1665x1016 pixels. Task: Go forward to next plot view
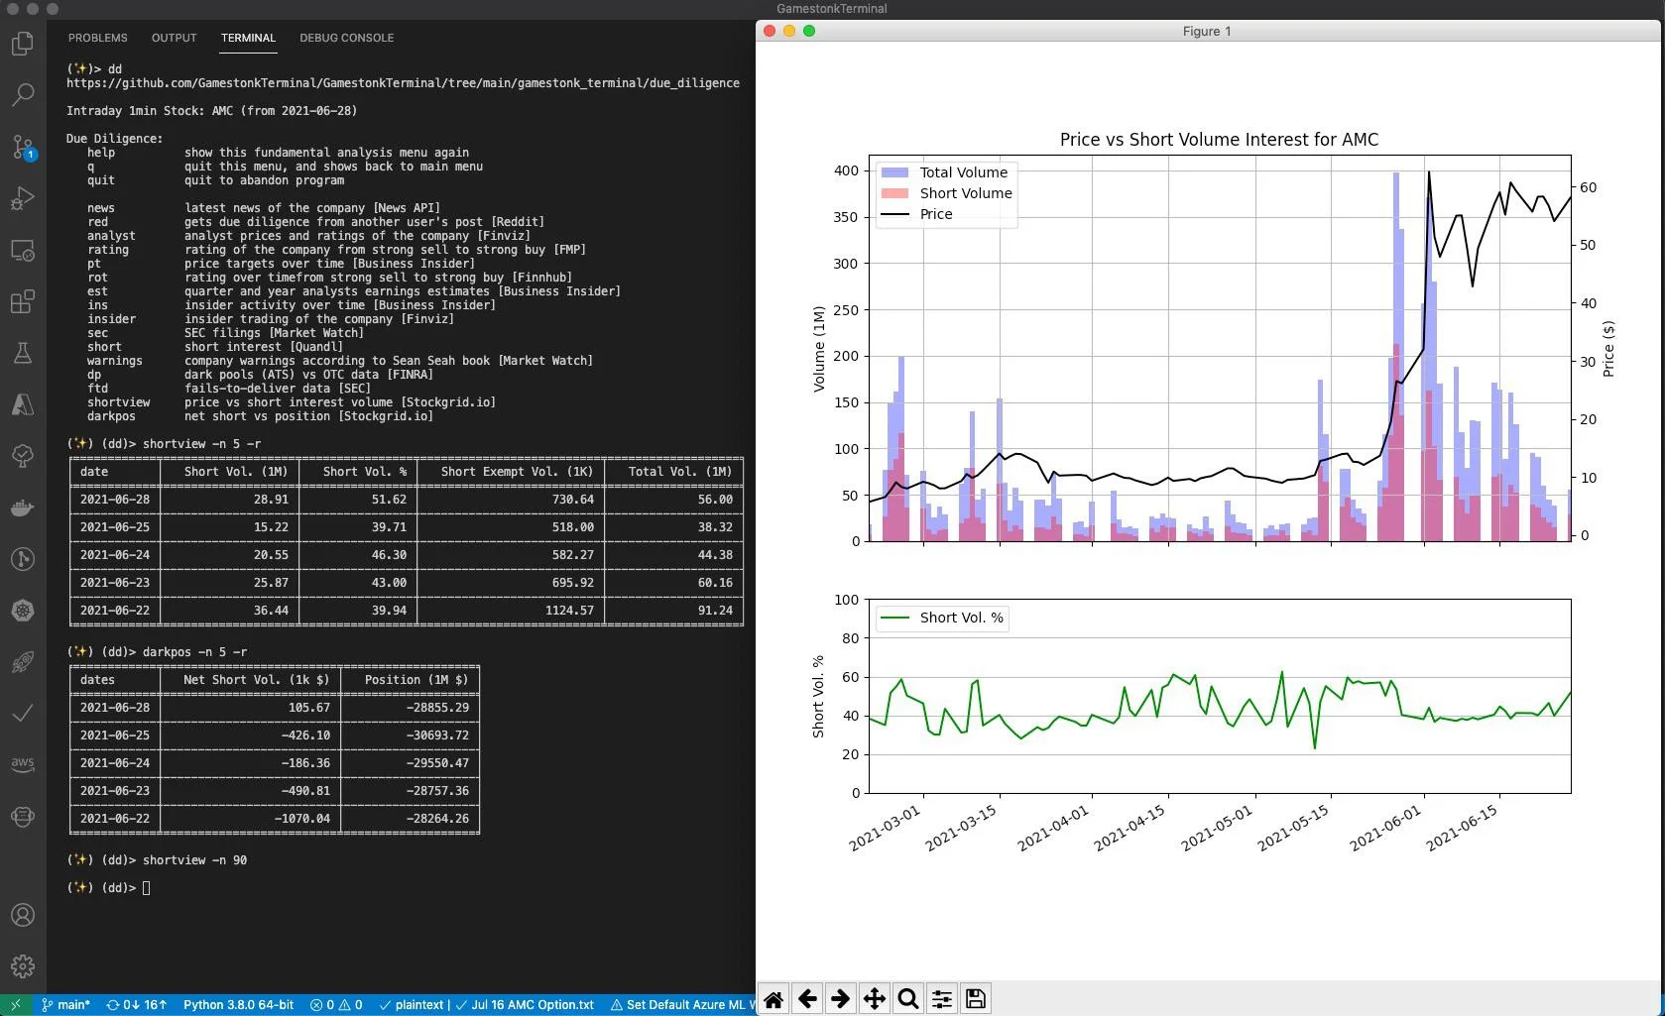coord(840,999)
